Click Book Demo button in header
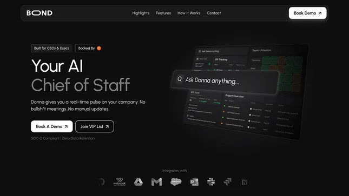 (x=307, y=13)
